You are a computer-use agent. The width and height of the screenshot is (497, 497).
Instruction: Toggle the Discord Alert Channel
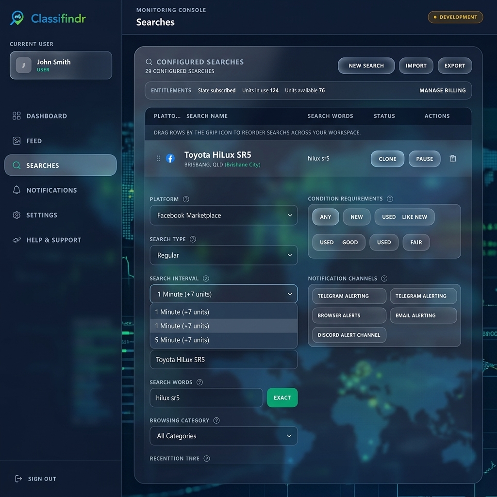pos(349,335)
